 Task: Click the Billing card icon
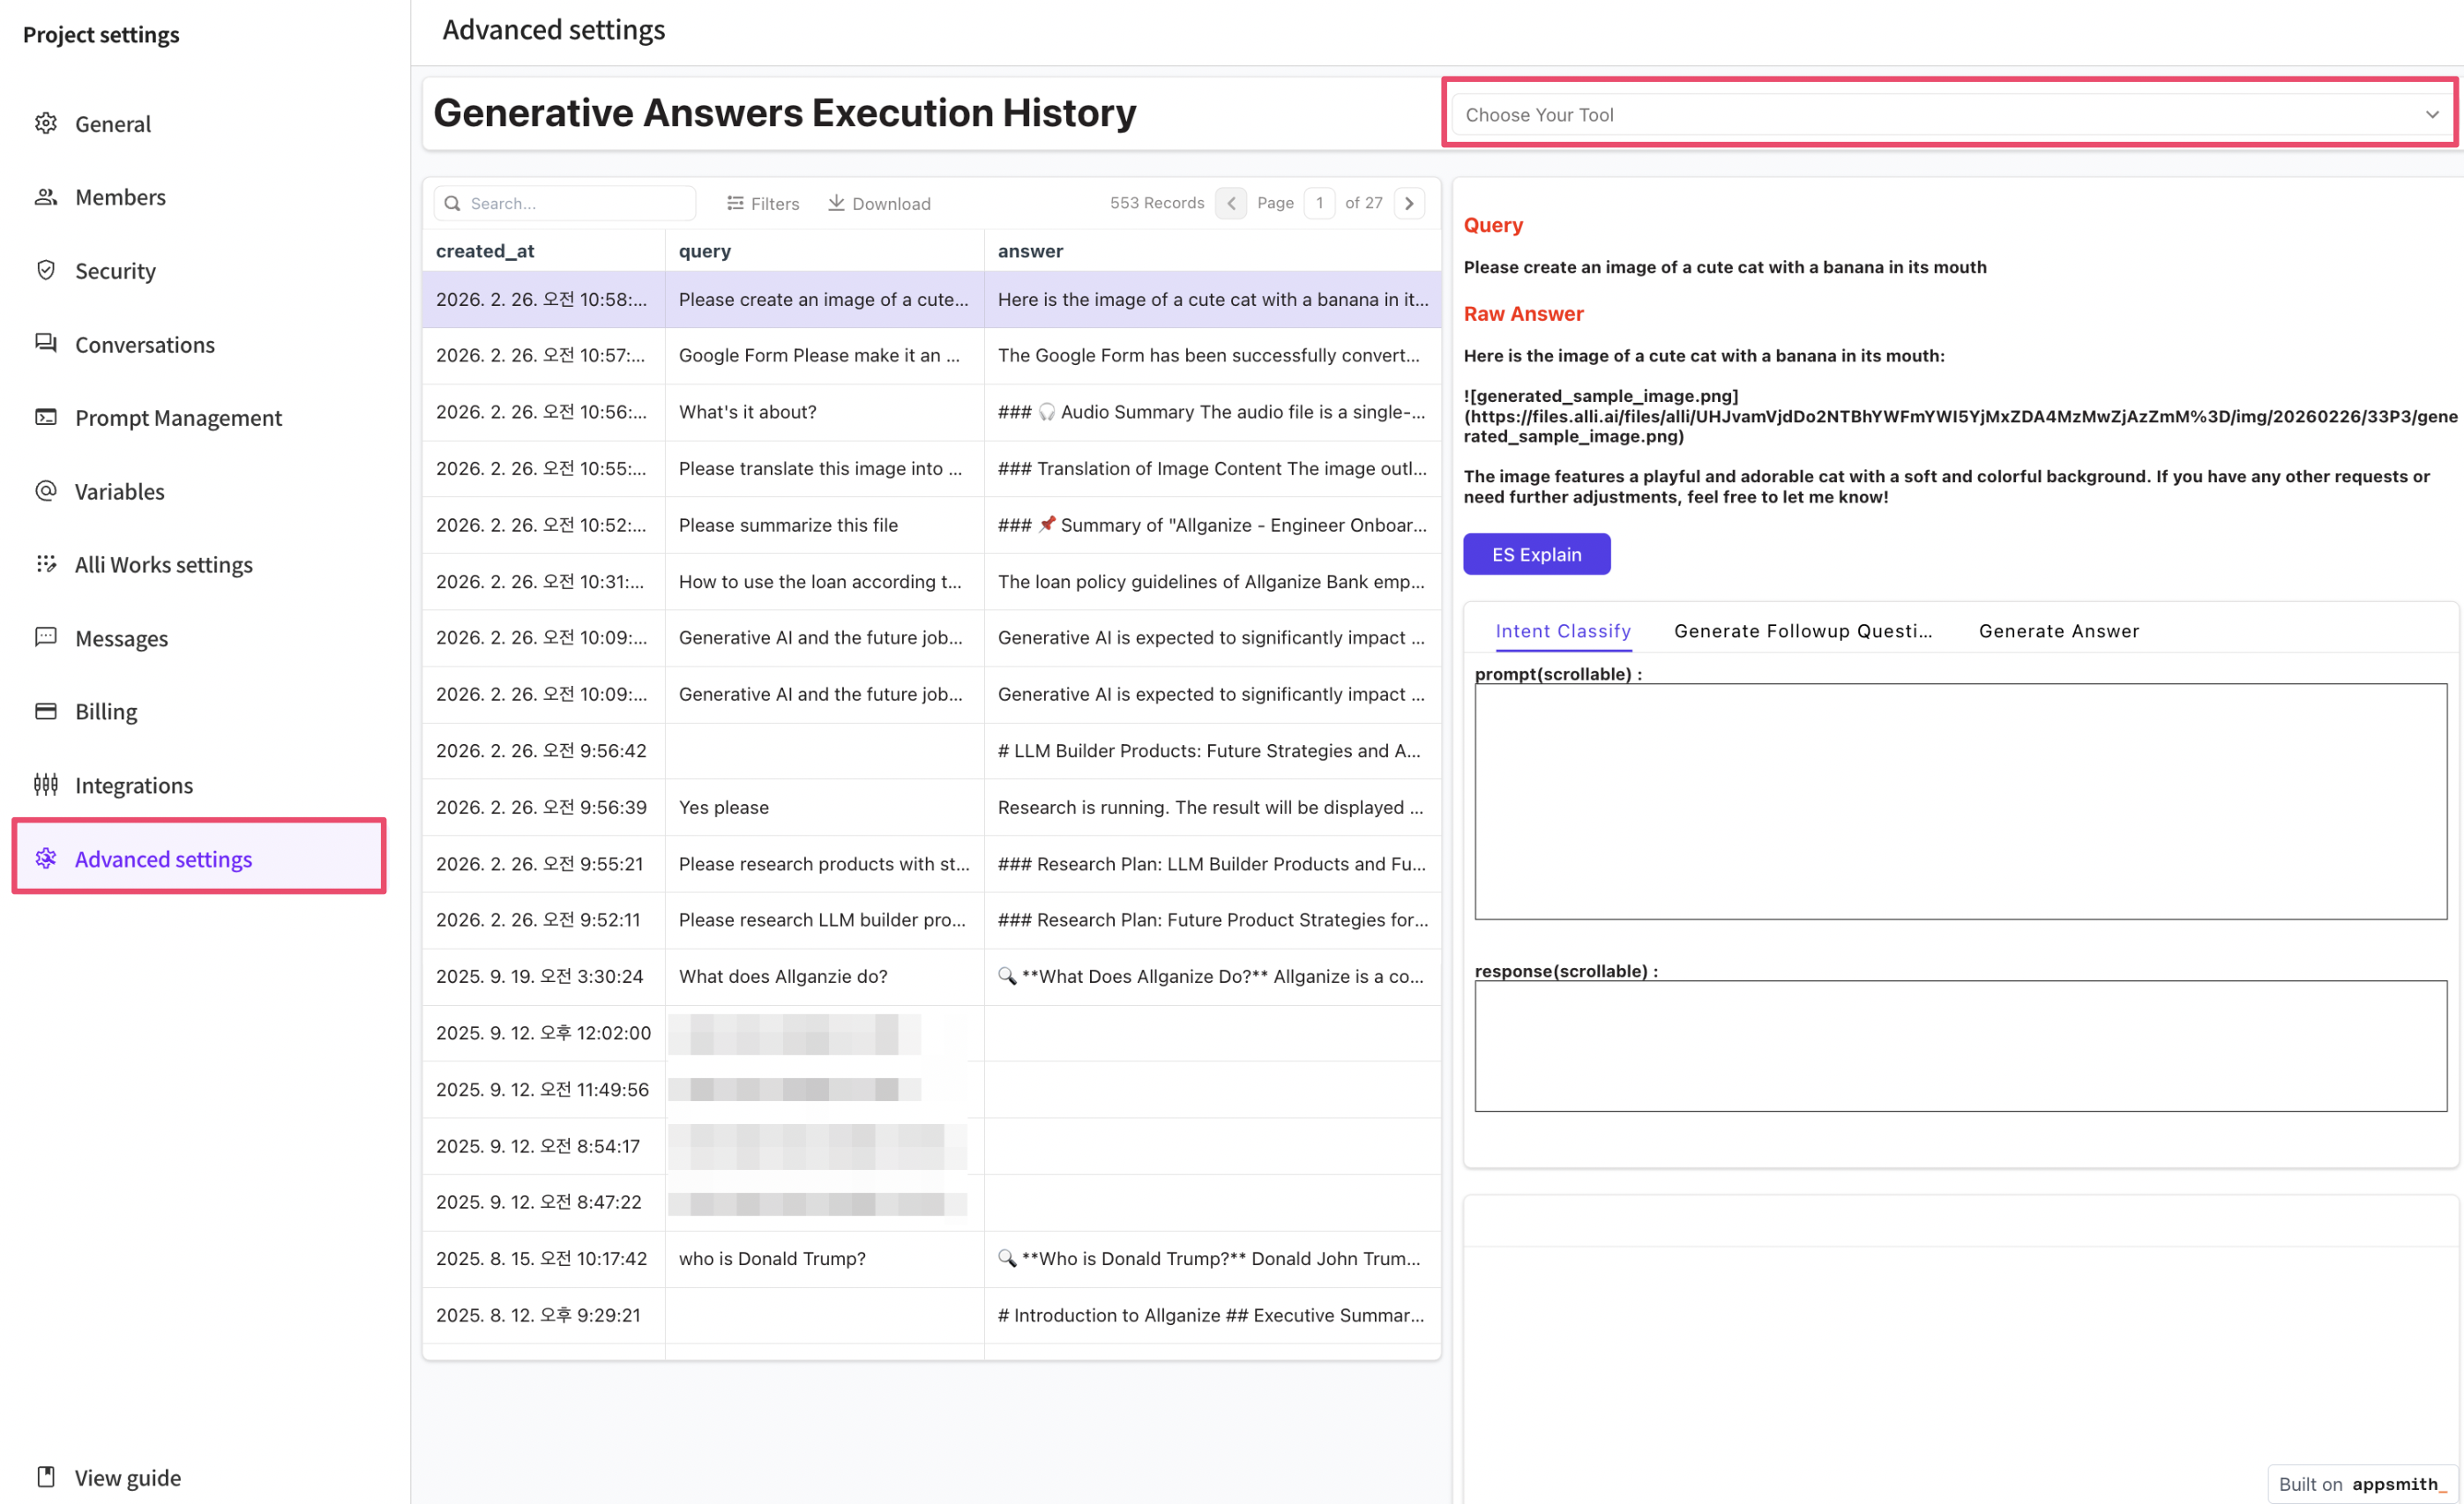click(x=46, y=711)
